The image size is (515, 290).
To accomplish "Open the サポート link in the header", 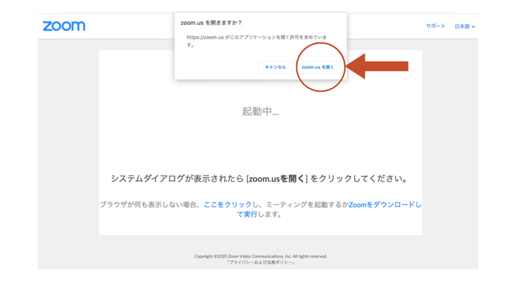I will (436, 26).
